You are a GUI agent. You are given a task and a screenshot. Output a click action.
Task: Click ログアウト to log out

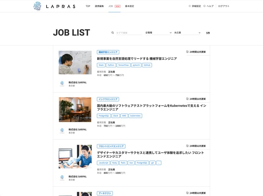coord(224,6)
